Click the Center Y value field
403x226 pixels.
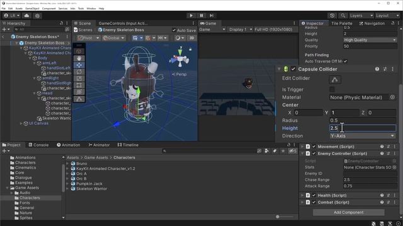click(x=344, y=112)
